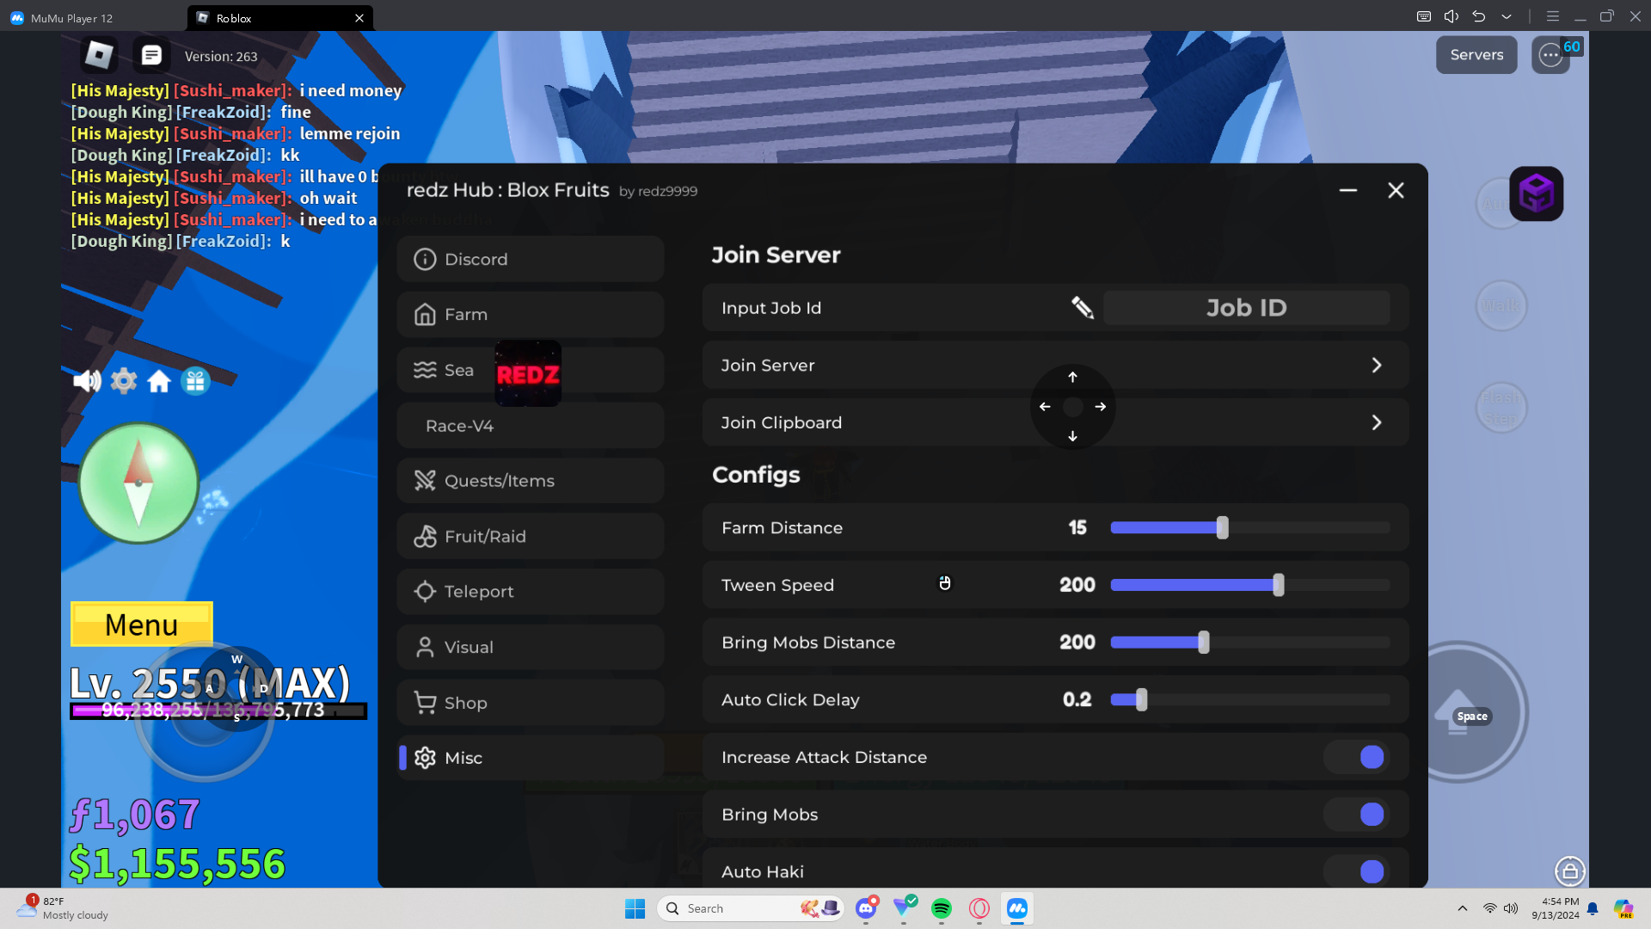Open the taskbar clock and date
Screen dimensions: 1651x929
pos(1555,908)
